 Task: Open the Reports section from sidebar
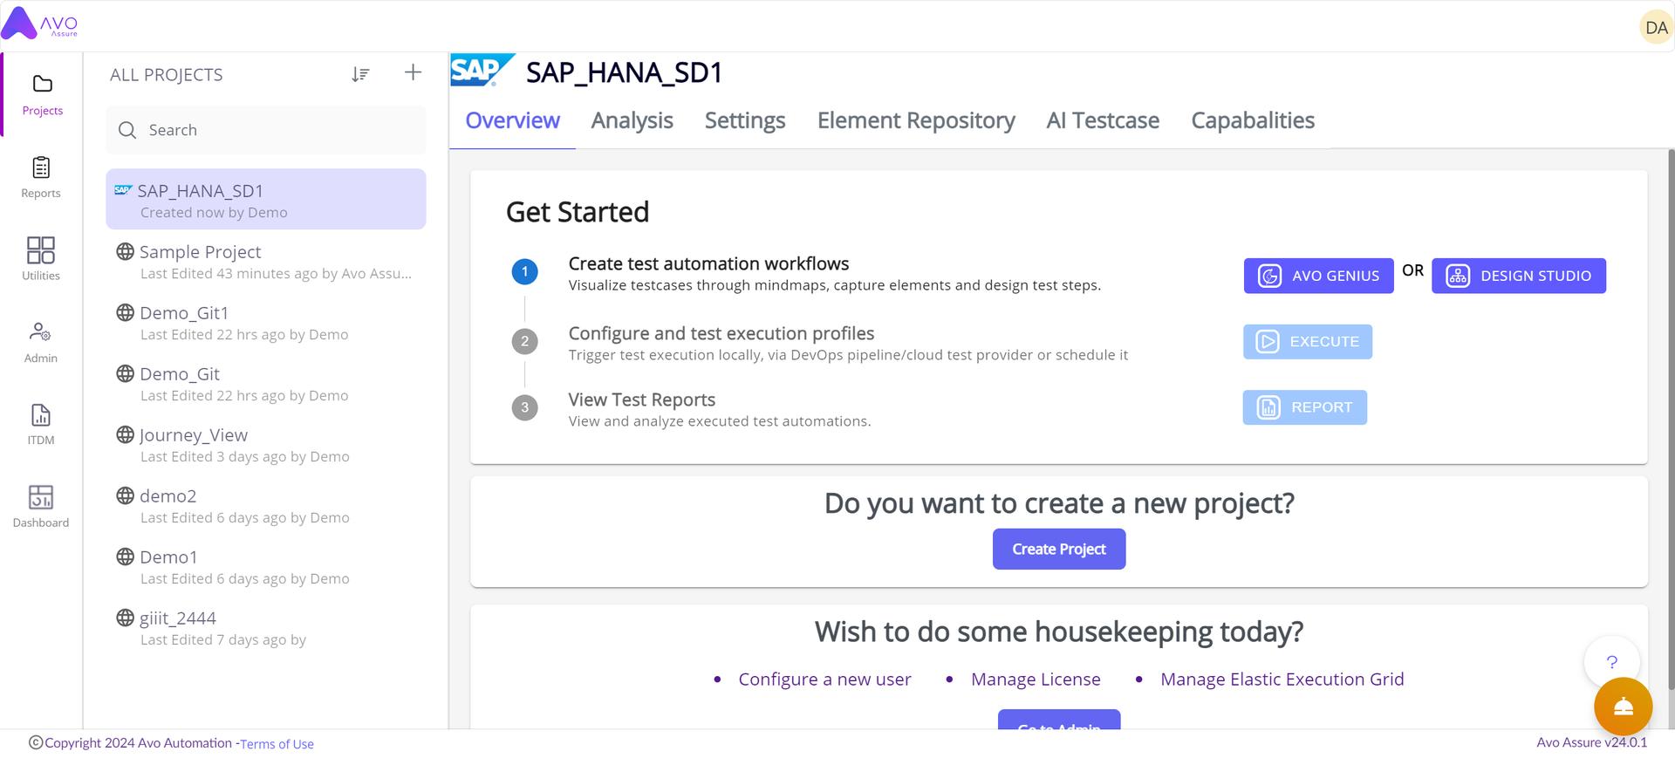coord(40,177)
